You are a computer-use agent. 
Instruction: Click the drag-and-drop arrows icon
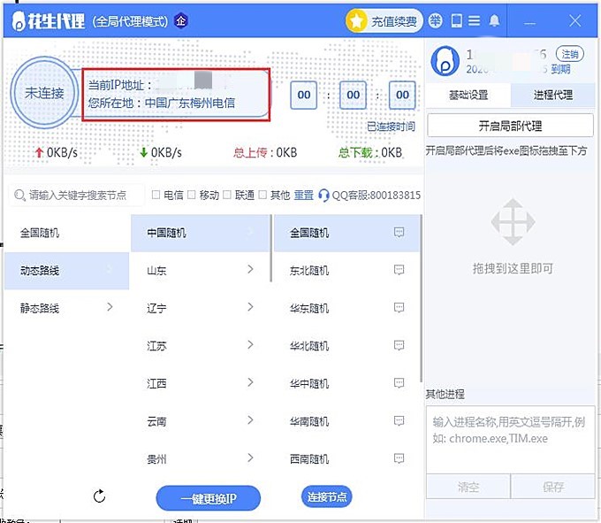513,222
